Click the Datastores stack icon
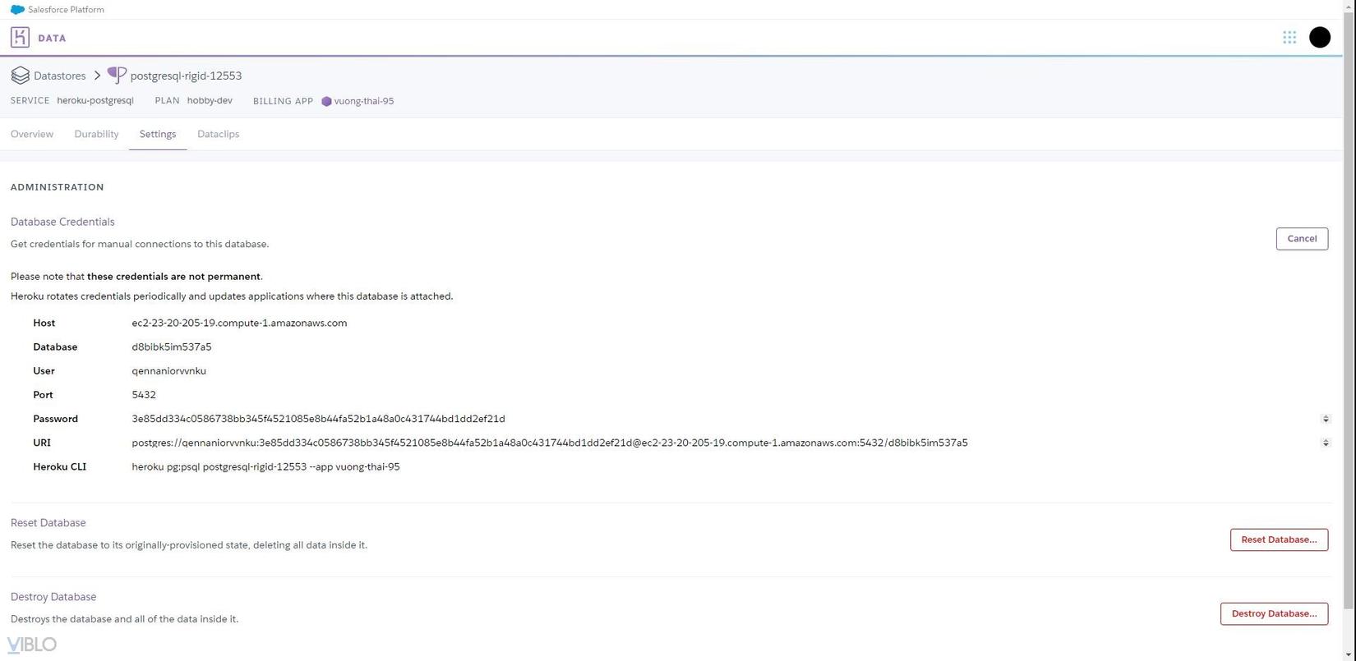Viewport: 1356px width, 661px height. [x=20, y=76]
